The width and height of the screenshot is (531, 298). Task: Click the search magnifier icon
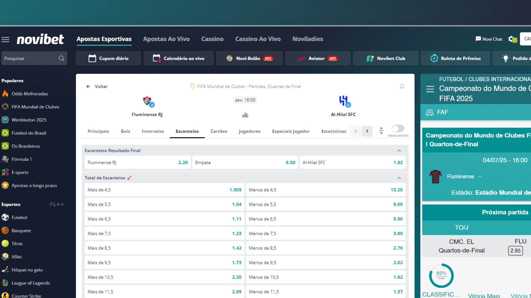tap(61, 58)
